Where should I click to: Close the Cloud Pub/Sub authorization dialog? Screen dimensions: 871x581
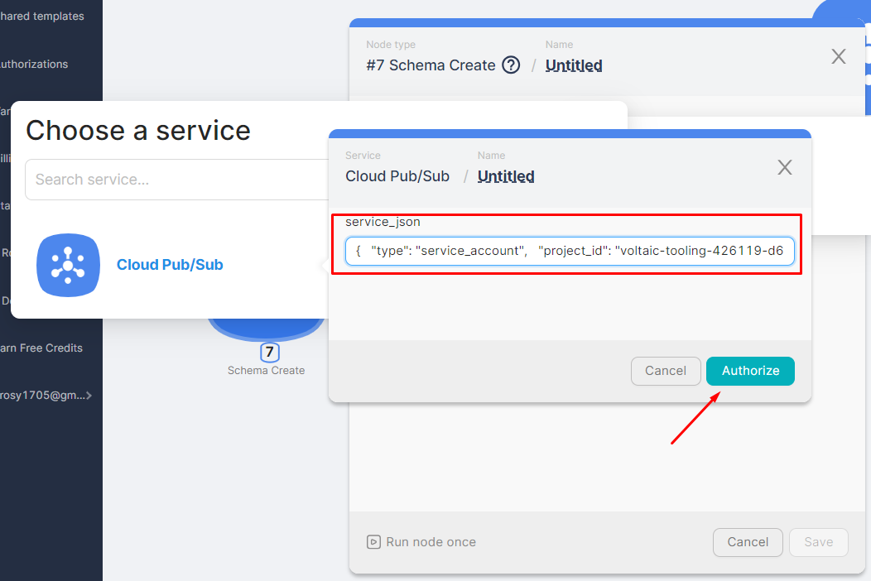tap(785, 167)
